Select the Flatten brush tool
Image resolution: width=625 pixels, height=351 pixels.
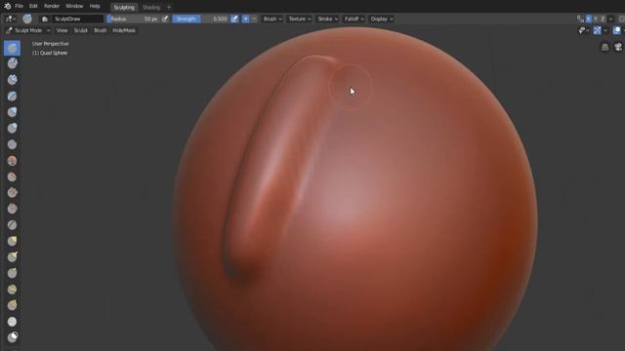[12, 176]
